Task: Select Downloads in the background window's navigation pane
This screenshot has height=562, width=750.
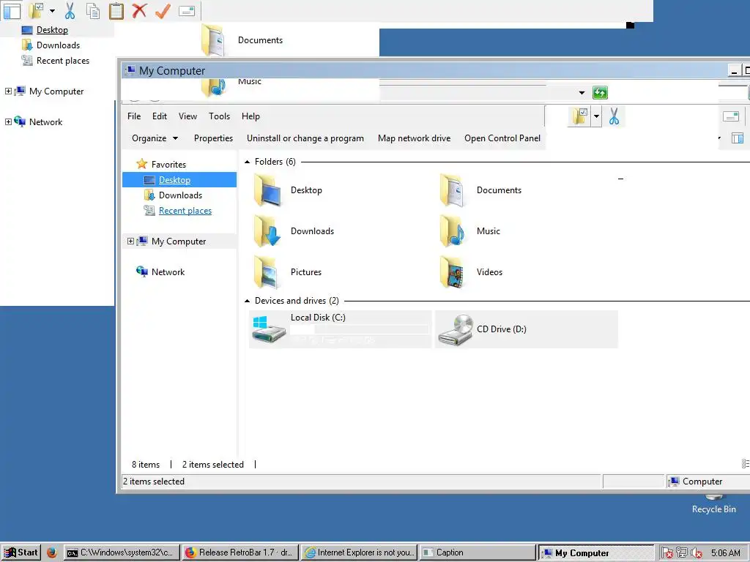Action: (x=58, y=45)
